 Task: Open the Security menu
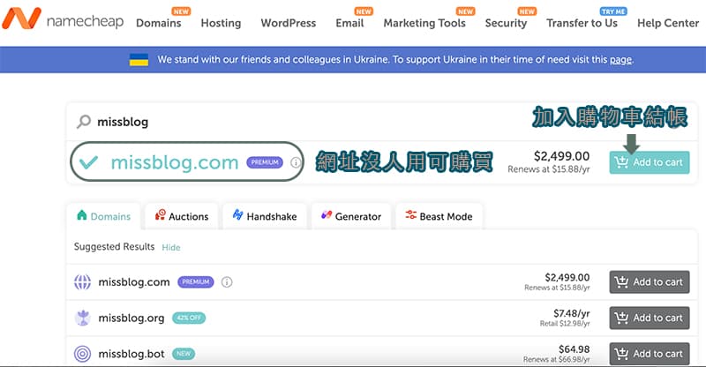coord(506,23)
